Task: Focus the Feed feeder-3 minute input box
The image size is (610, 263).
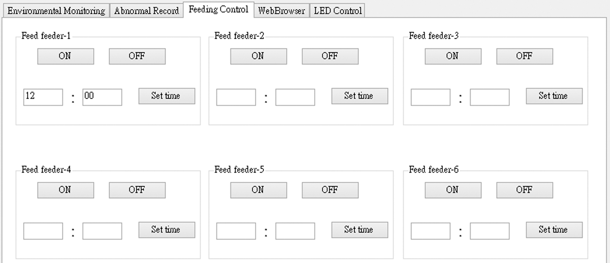Action: (x=489, y=97)
